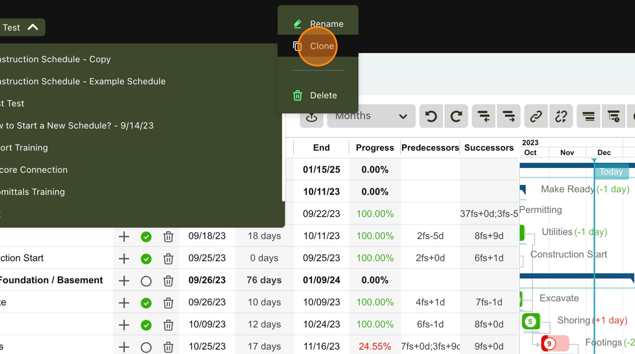Toggle the completion check for Construction Start
Screen dimensions: 635x354
point(146,258)
